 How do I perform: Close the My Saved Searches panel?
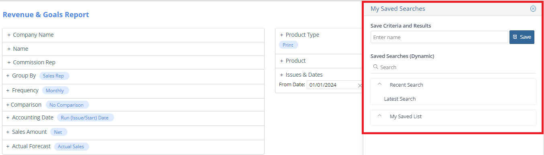tap(533, 9)
